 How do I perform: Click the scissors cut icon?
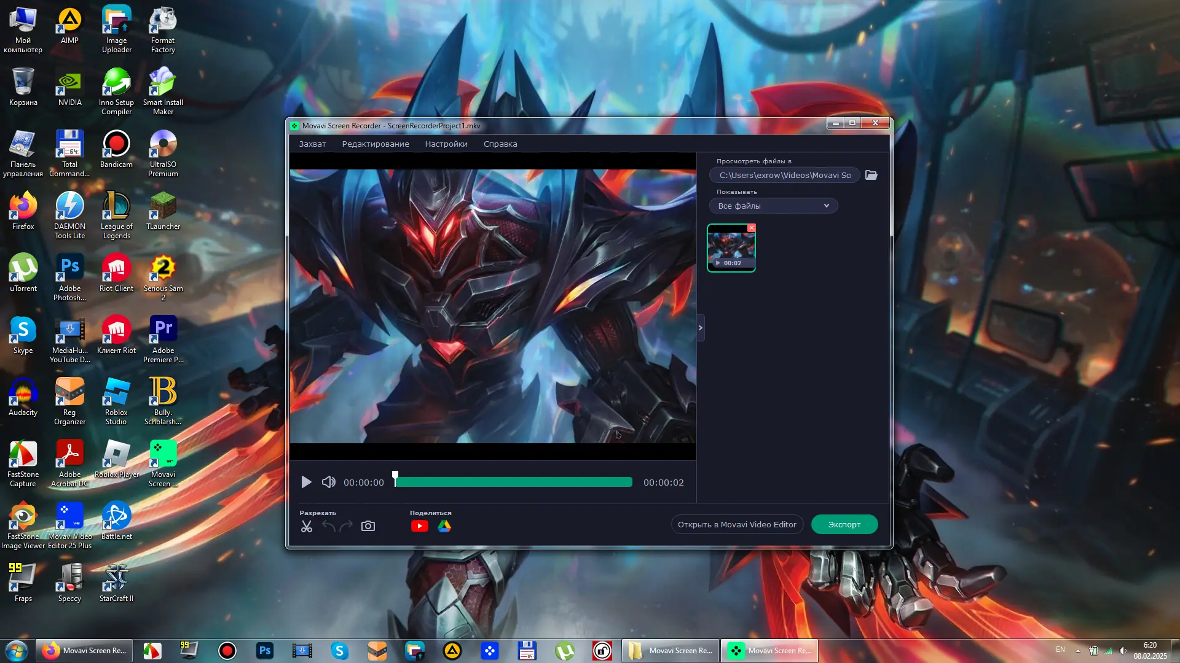coord(307,526)
